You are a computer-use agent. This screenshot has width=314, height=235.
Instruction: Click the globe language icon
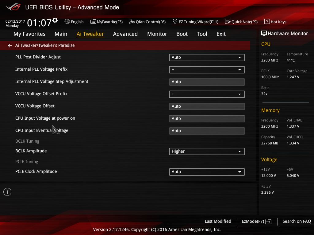(x=67, y=21)
